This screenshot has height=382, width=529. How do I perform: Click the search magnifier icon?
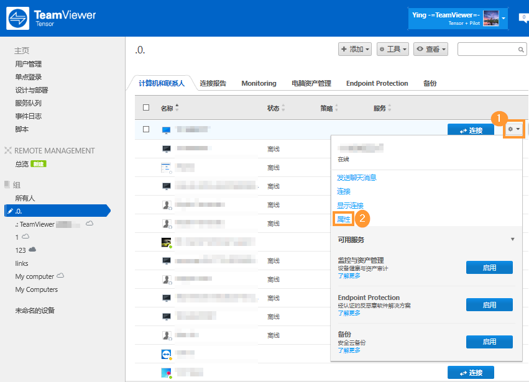[x=522, y=50]
